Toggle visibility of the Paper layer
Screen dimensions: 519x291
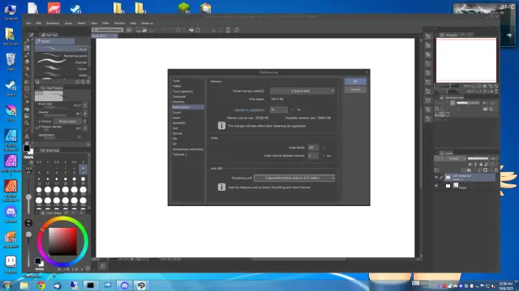coord(436,186)
